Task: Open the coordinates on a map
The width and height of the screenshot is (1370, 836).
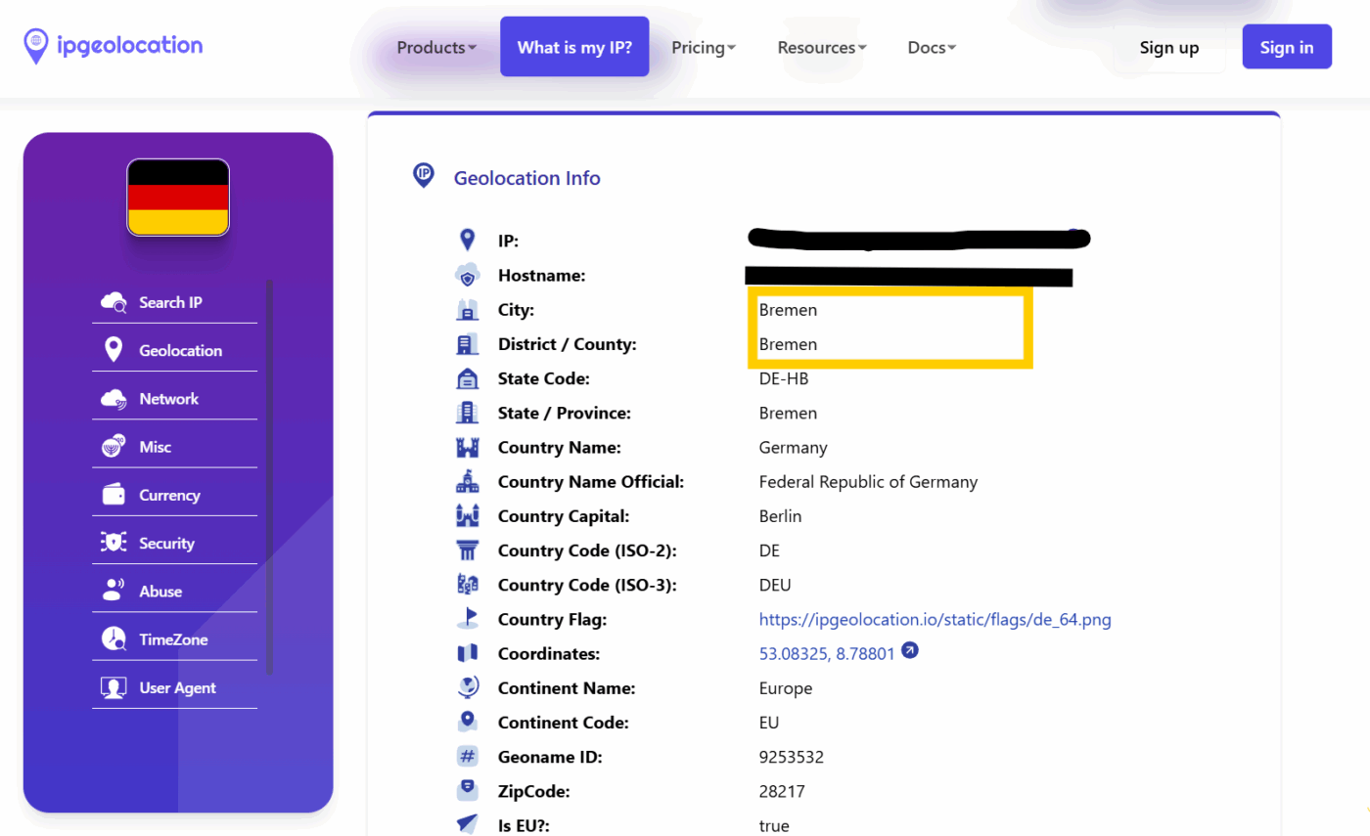Action: tap(911, 650)
